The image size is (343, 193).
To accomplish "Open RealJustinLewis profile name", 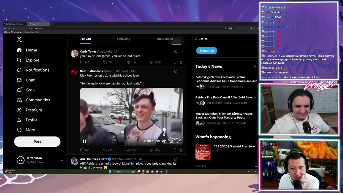I will (x=91, y=71).
